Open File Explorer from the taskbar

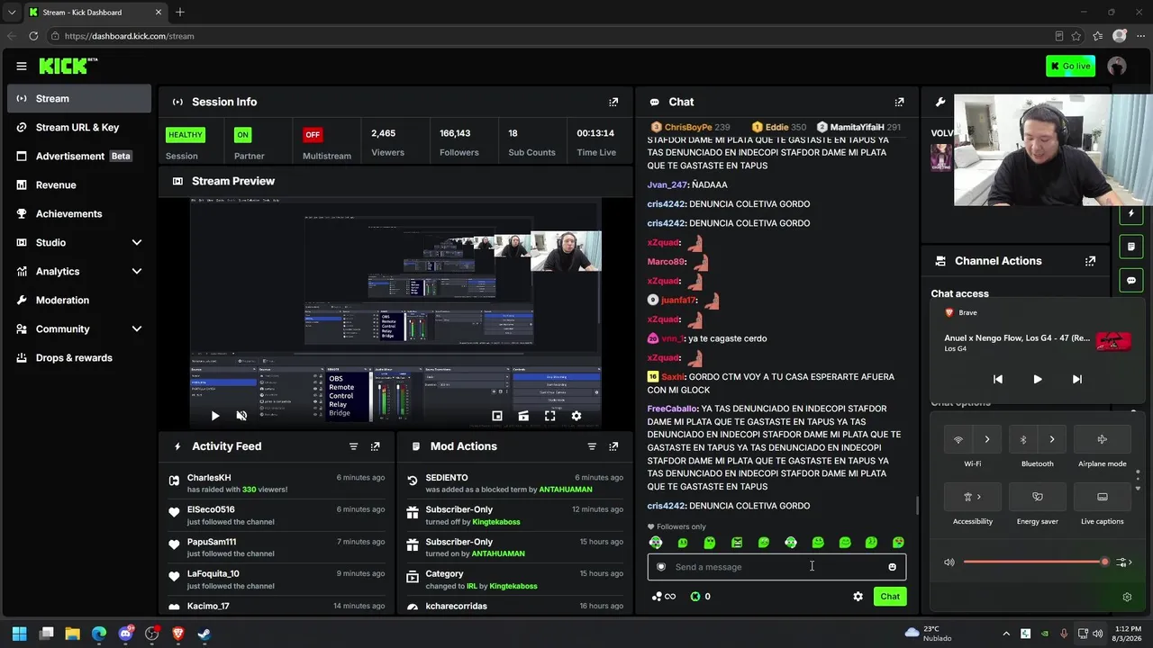point(73,634)
